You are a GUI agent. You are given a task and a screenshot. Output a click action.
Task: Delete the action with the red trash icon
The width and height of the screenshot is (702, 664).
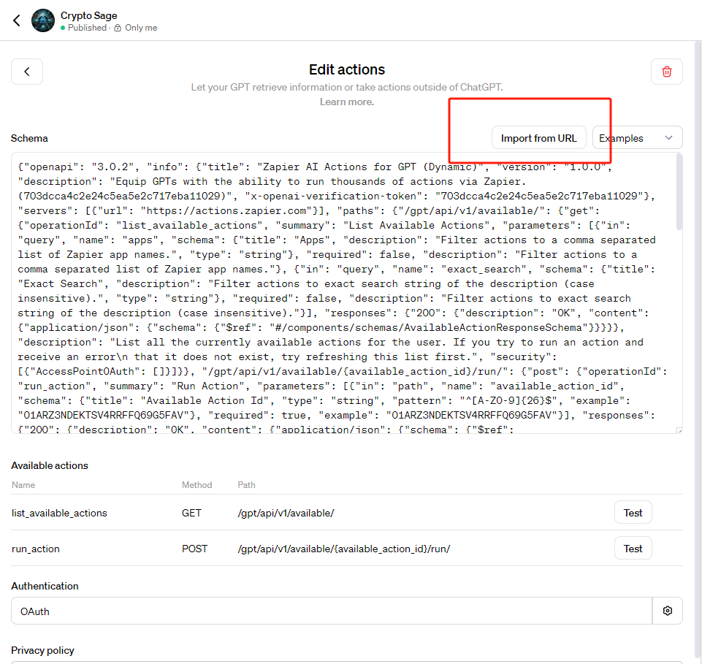click(667, 71)
